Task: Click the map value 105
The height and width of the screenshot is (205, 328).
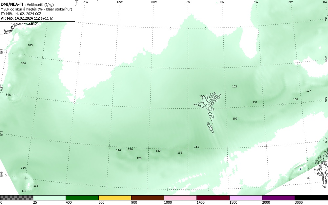Action: coord(30,45)
